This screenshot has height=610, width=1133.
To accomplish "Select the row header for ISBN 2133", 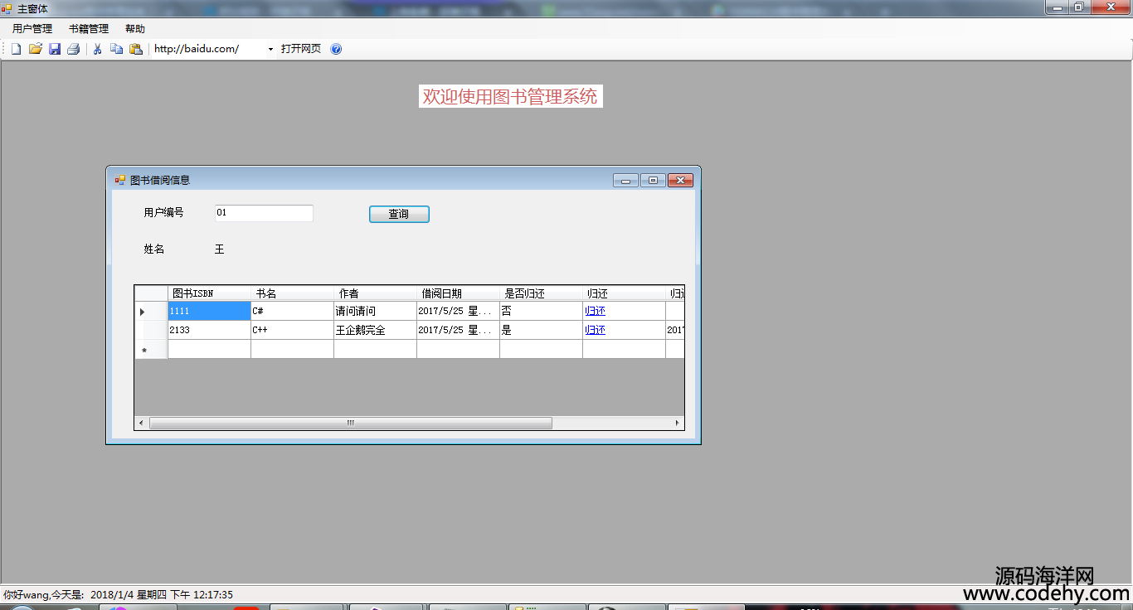I will [x=151, y=330].
